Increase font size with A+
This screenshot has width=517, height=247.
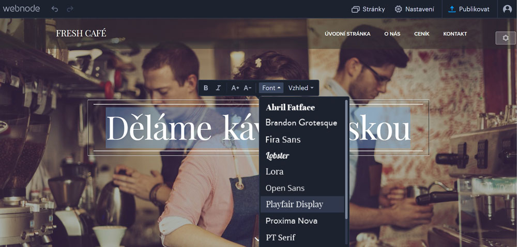click(x=235, y=88)
